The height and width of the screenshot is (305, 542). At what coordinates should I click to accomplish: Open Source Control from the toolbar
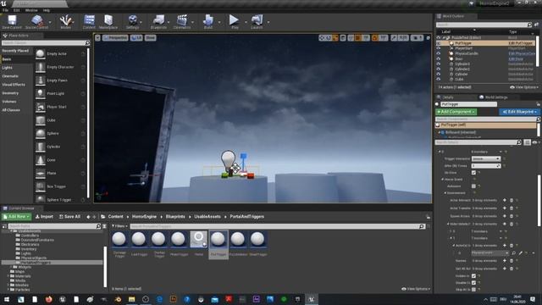click(36, 22)
